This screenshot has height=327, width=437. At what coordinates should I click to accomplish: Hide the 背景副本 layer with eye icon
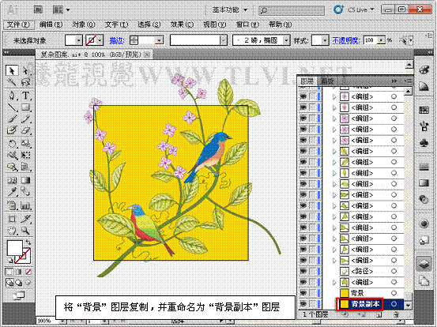(303, 304)
